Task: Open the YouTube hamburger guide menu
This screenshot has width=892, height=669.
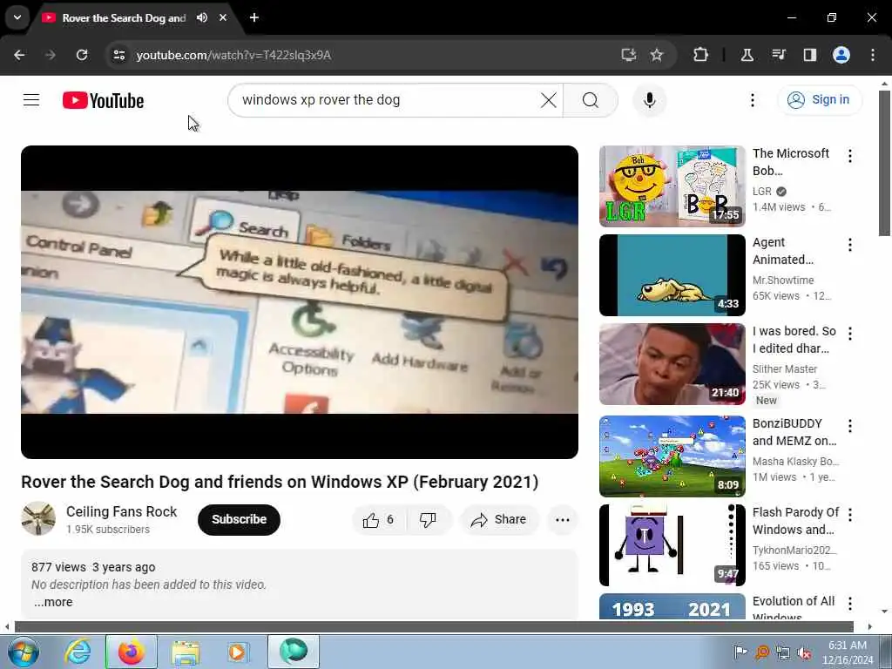Action: tap(31, 100)
